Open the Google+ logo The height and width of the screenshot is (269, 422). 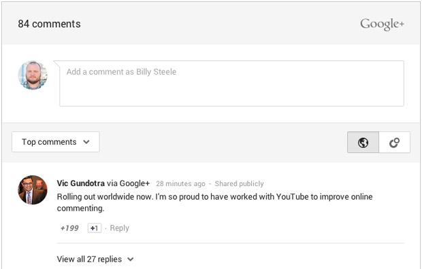pyautogui.click(x=382, y=24)
